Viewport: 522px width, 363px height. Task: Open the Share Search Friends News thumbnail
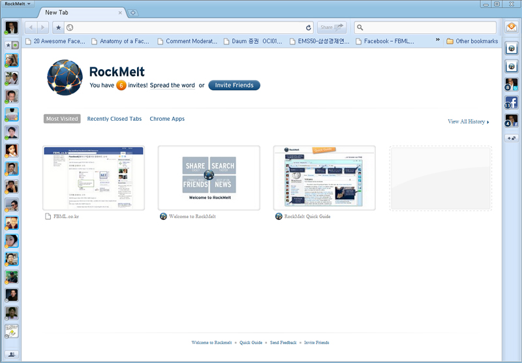point(209,178)
